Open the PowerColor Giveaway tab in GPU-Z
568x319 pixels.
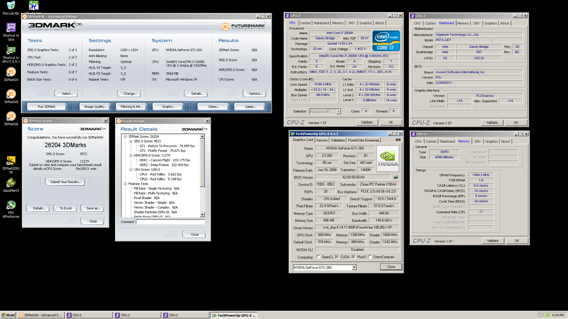coord(364,140)
